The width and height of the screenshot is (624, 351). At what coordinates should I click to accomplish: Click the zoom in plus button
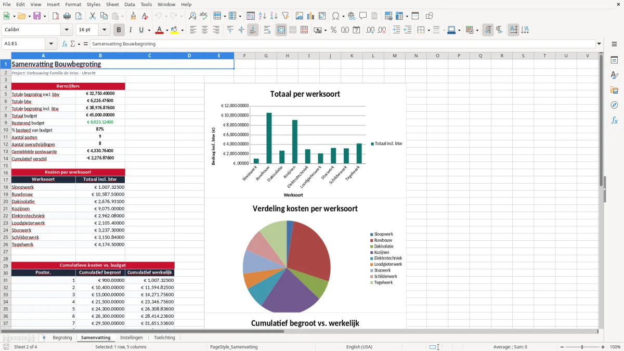[603, 347]
